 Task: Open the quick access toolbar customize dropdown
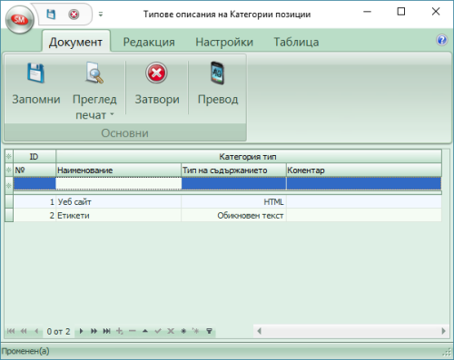tap(101, 15)
